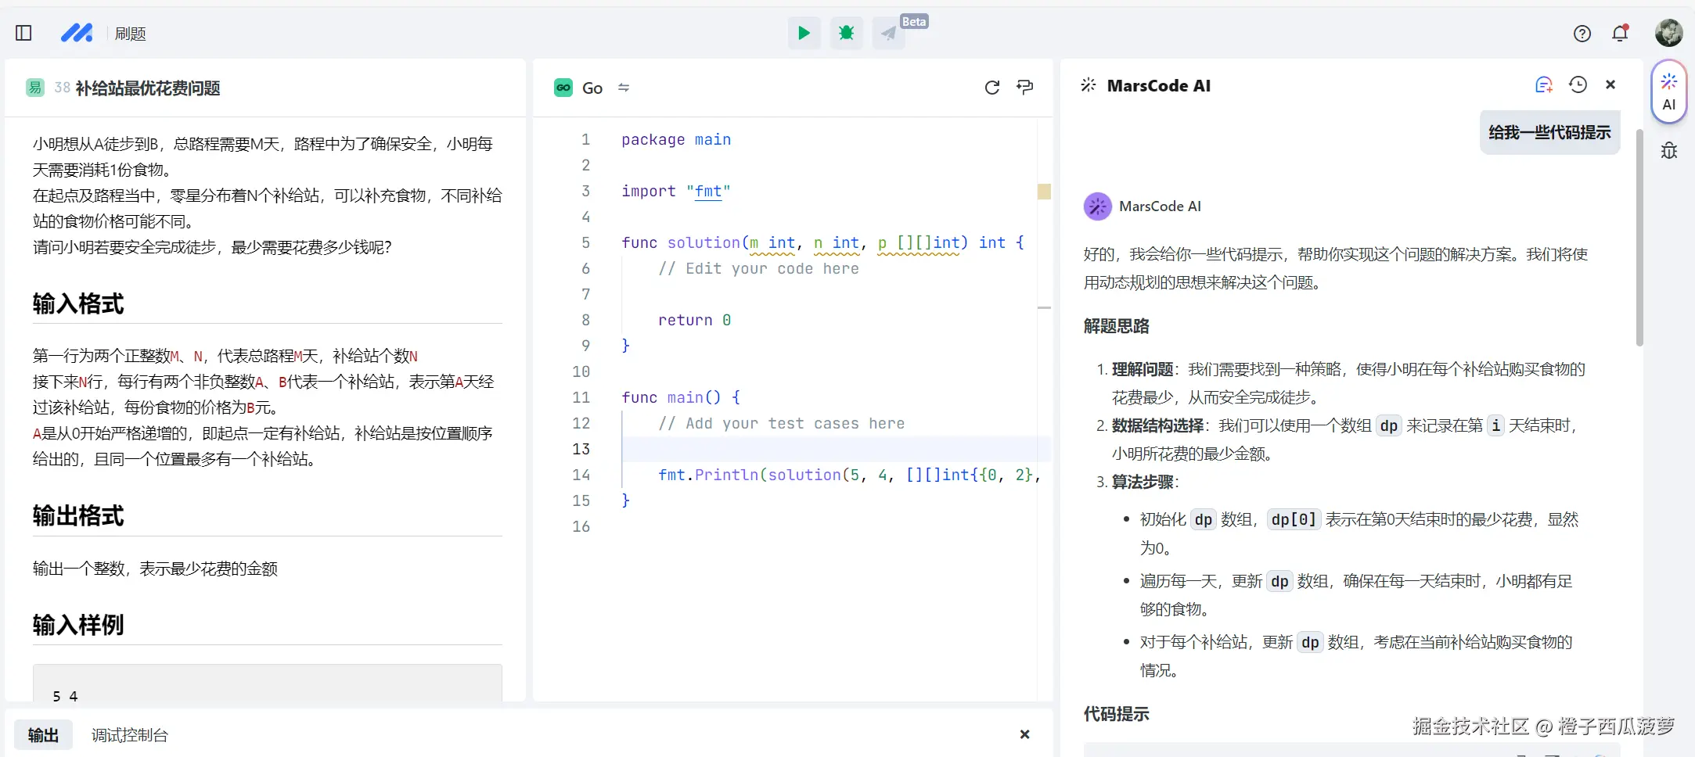Submit the solution via the paper plane icon
The image size is (1695, 757).
point(887,33)
